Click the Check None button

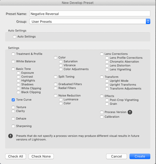(x=41, y=156)
